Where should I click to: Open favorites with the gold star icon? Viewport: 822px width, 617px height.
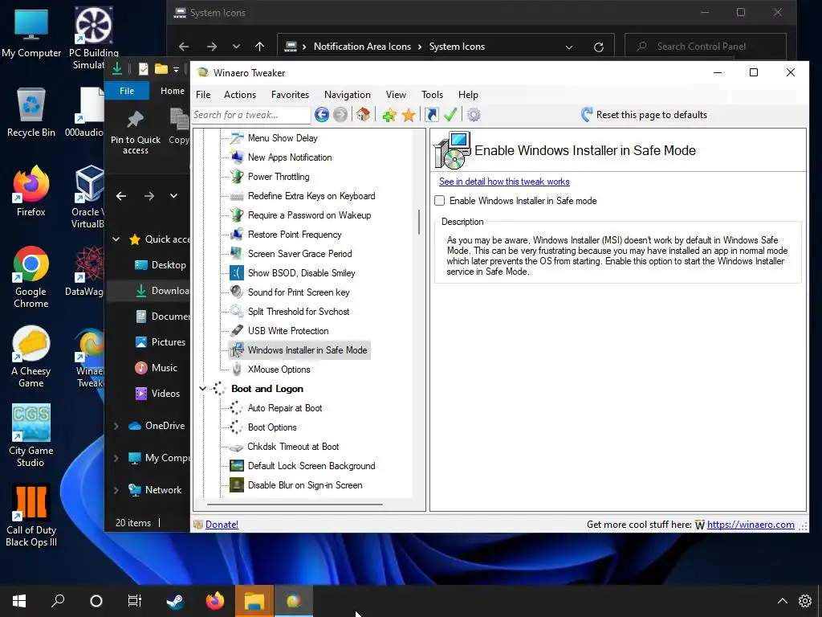point(409,115)
